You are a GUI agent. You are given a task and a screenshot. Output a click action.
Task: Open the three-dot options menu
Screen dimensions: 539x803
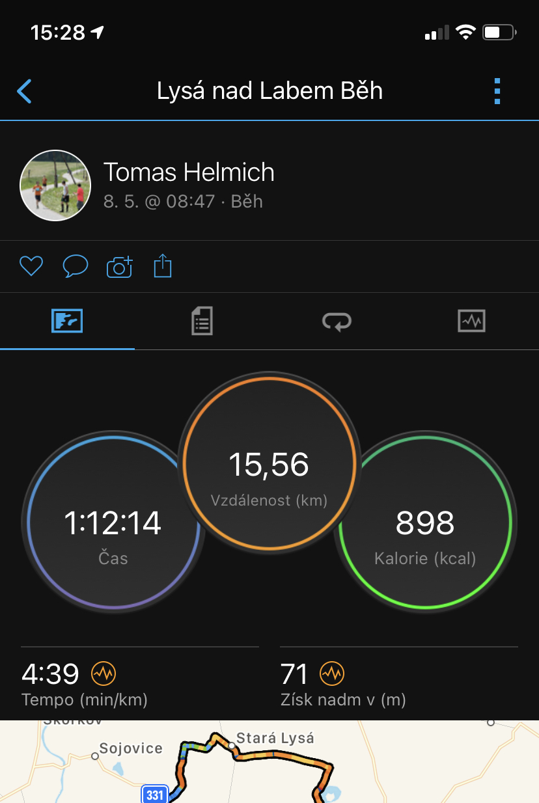497,92
